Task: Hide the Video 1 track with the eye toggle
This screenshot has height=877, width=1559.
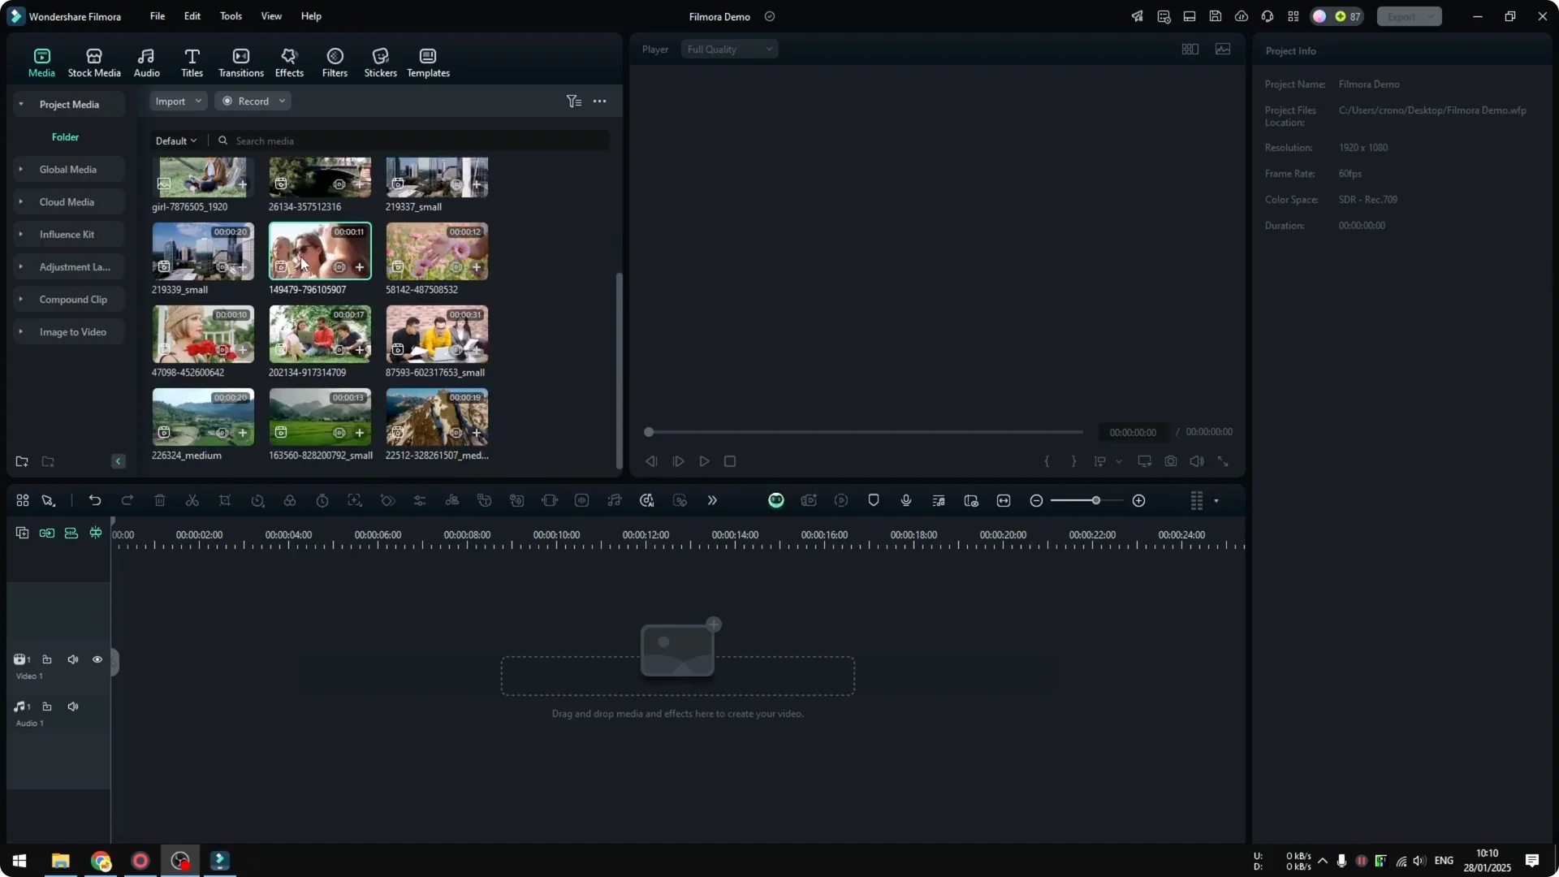Action: click(x=97, y=659)
